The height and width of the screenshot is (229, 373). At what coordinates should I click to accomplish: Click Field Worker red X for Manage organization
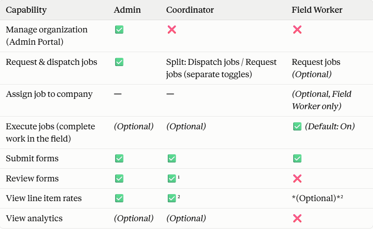pyautogui.click(x=297, y=30)
